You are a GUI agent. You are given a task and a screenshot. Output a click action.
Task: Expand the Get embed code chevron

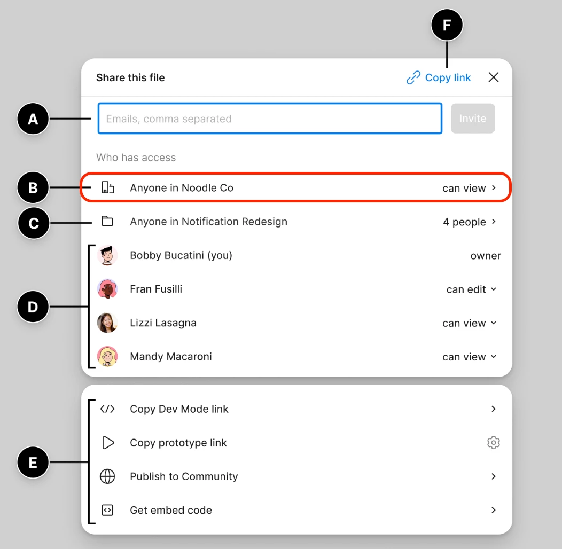pyautogui.click(x=494, y=510)
